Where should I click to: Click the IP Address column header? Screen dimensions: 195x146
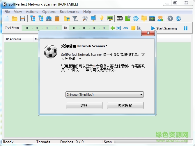(19, 39)
